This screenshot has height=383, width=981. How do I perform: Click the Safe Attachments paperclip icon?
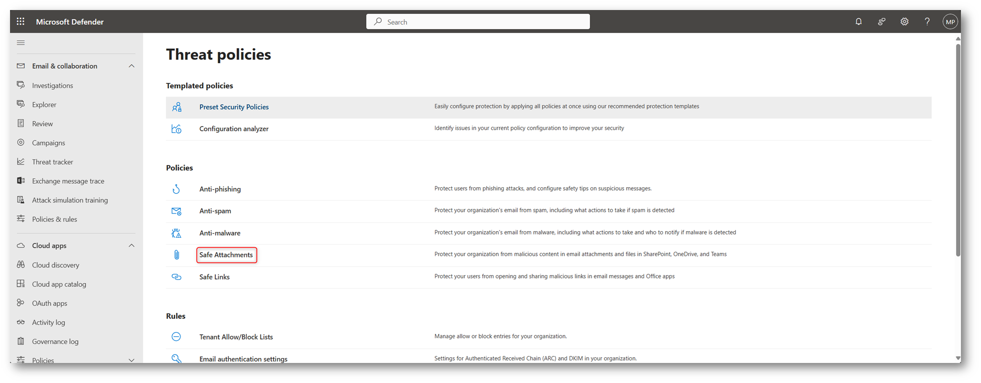(x=177, y=255)
